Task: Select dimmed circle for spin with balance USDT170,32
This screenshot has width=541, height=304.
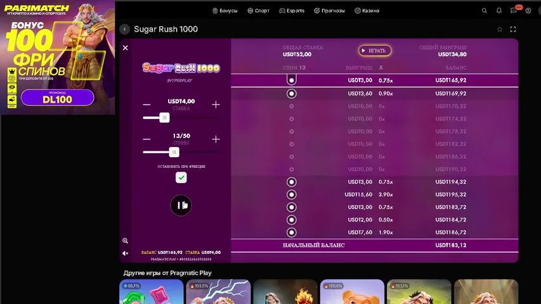Action: pyautogui.click(x=292, y=106)
